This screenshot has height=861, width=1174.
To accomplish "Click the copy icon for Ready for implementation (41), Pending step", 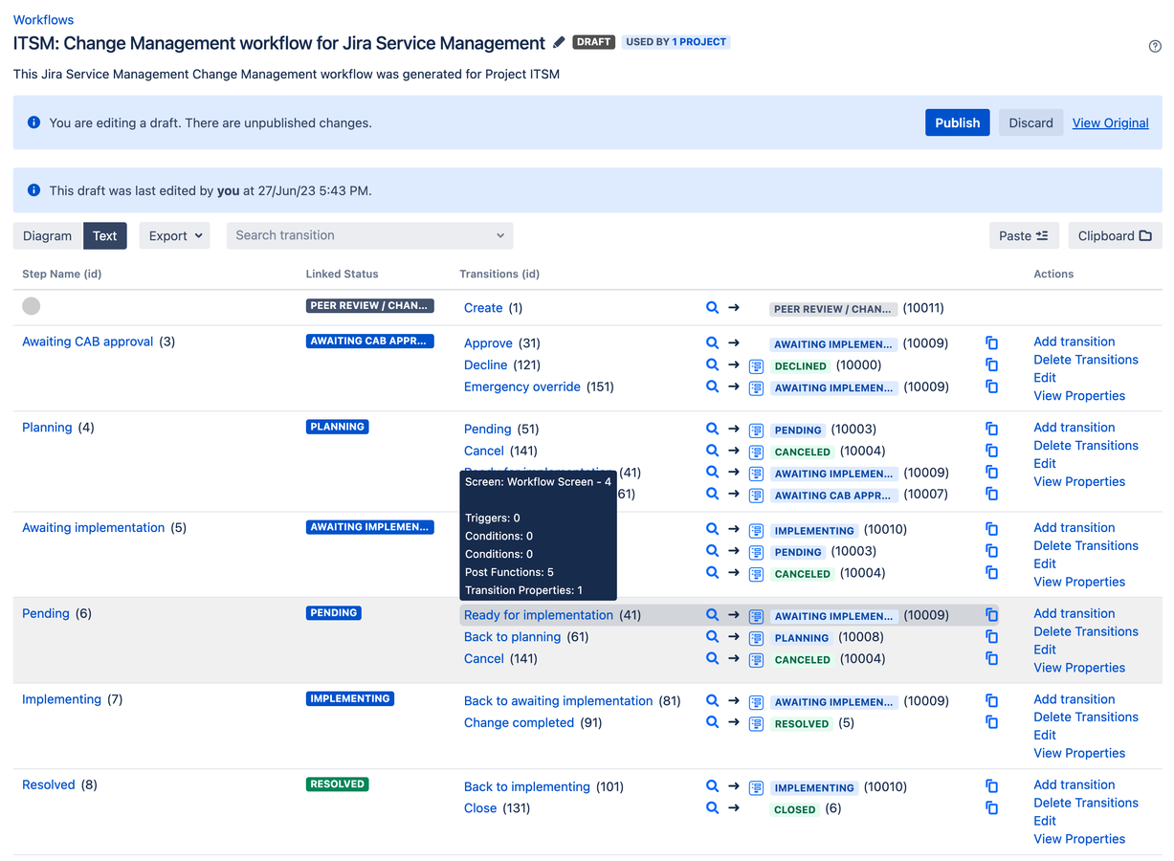I will click(x=992, y=615).
